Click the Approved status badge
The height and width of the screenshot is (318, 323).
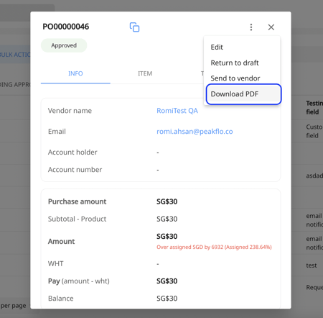tap(64, 45)
